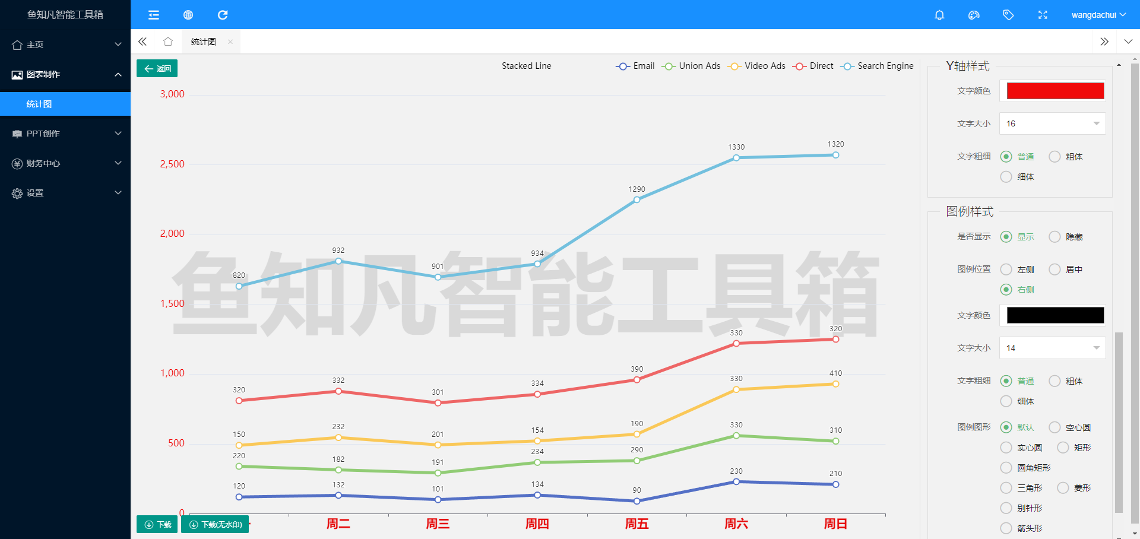Select 细体 weight for legend text
The height and width of the screenshot is (539, 1140).
click(x=1017, y=401)
